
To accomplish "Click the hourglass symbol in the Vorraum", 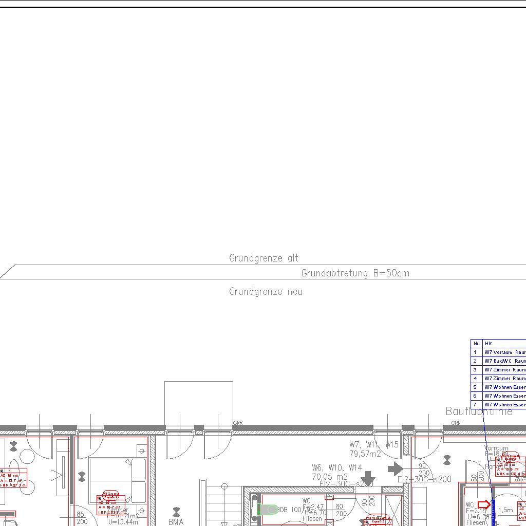I will point(447,459).
